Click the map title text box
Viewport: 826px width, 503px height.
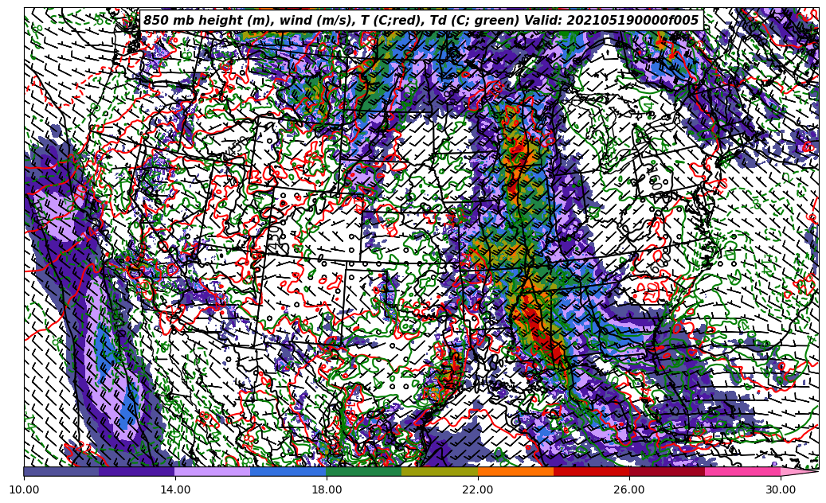coord(421,21)
